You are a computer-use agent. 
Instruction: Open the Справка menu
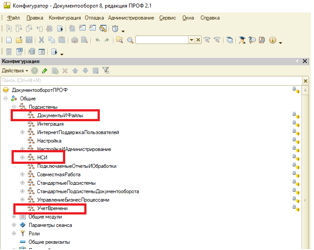[x=210, y=18]
